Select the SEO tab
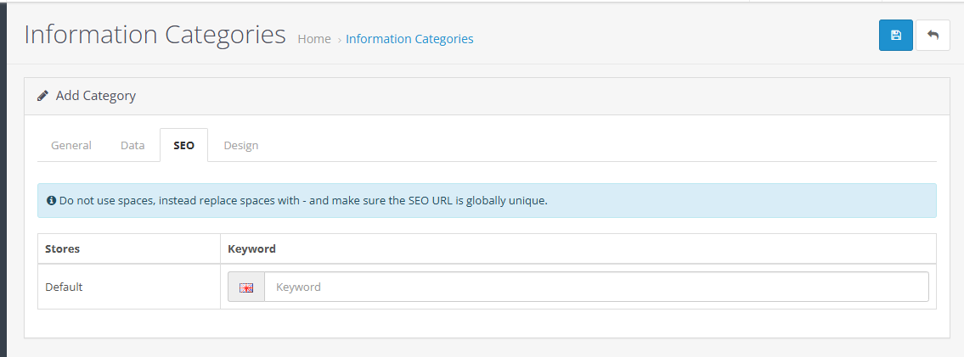The height and width of the screenshot is (357, 964). 183,145
